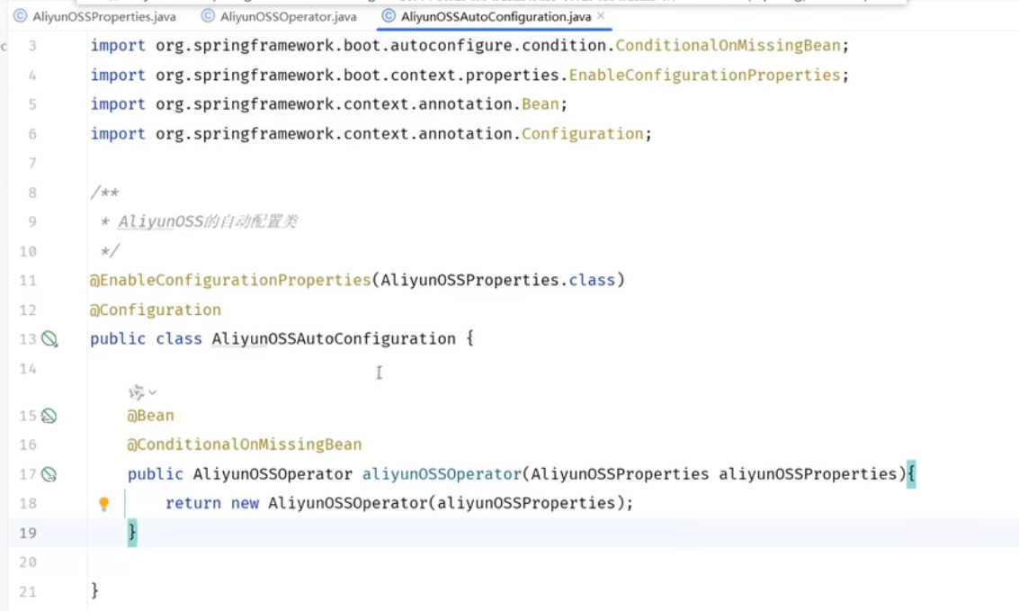The height and width of the screenshot is (611, 1019).
Task: Click class icon on AliyunOSSOperator.java tab
Action: [208, 16]
